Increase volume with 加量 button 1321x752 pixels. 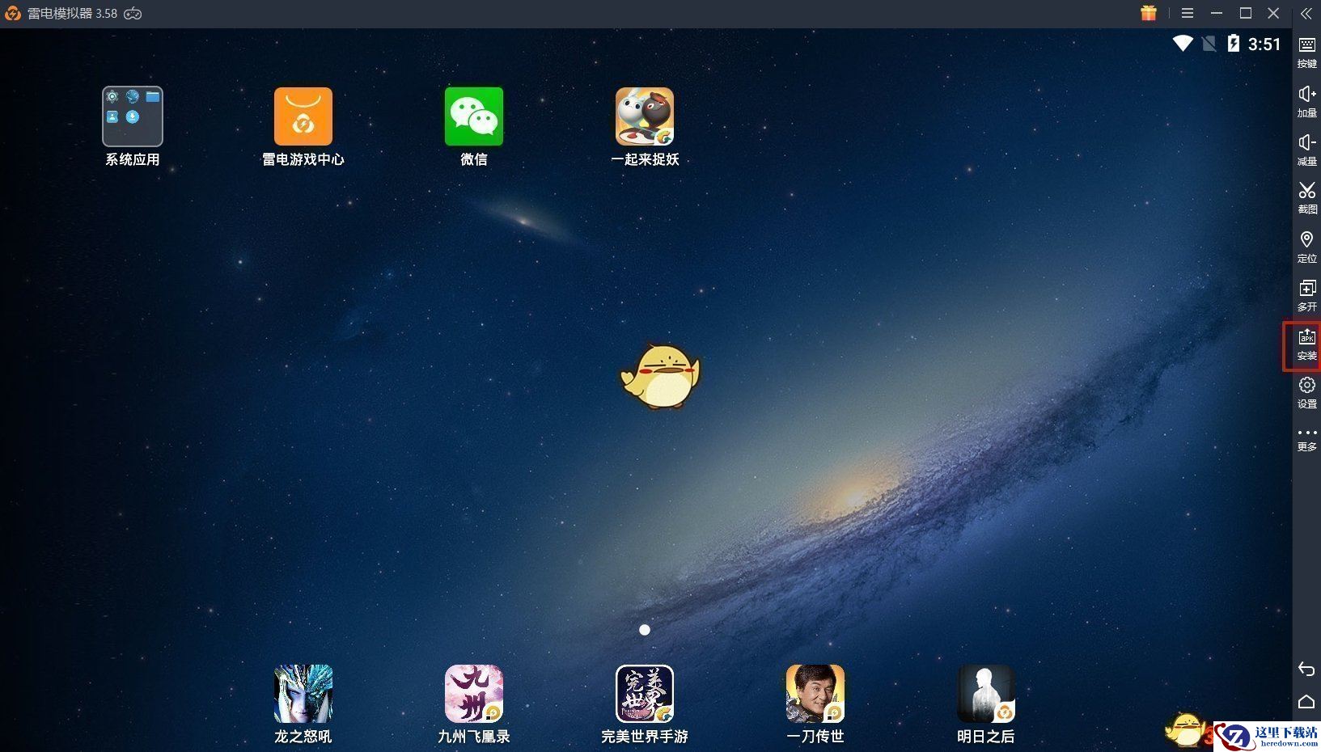(x=1306, y=100)
